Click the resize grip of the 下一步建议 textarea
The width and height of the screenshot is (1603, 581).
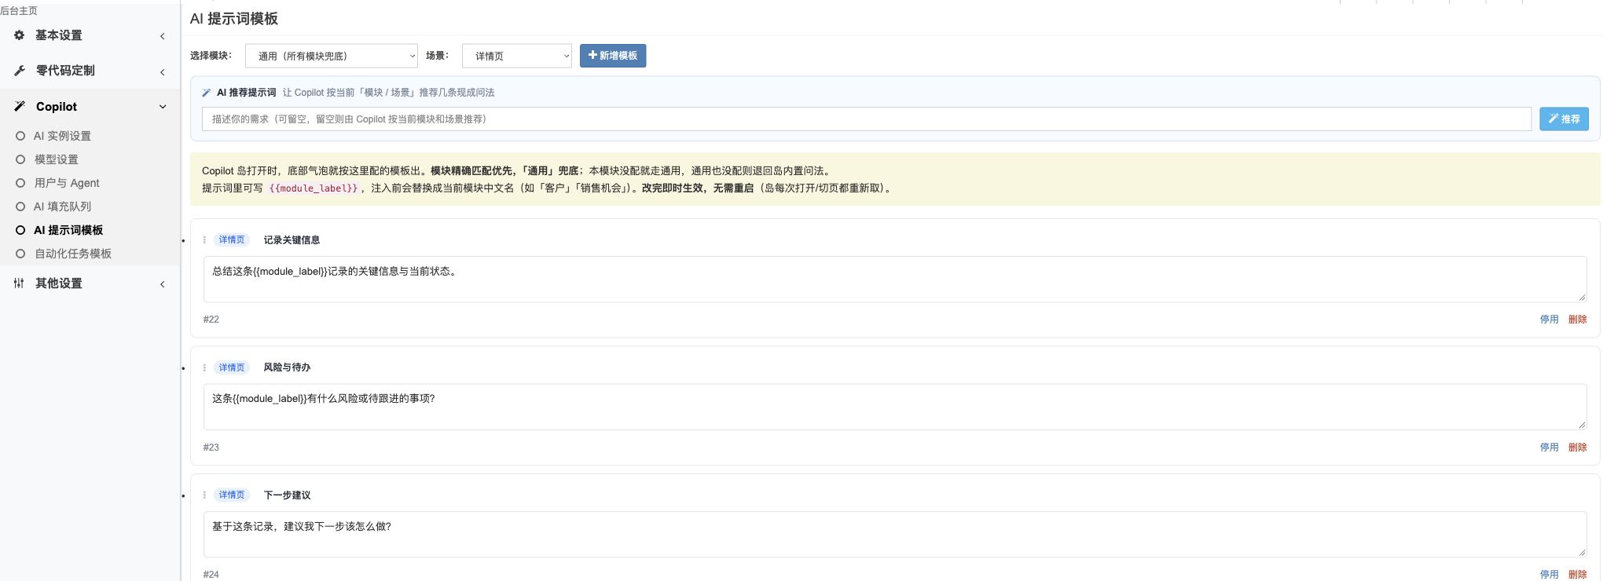1582,553
